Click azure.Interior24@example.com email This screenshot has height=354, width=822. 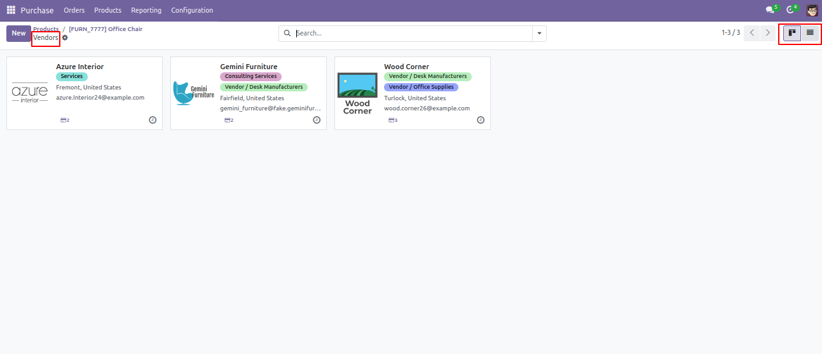(100, 98)
